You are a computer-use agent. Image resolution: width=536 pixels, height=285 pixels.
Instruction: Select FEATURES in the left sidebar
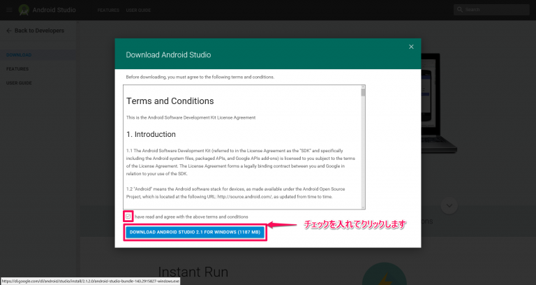[17, 68]
